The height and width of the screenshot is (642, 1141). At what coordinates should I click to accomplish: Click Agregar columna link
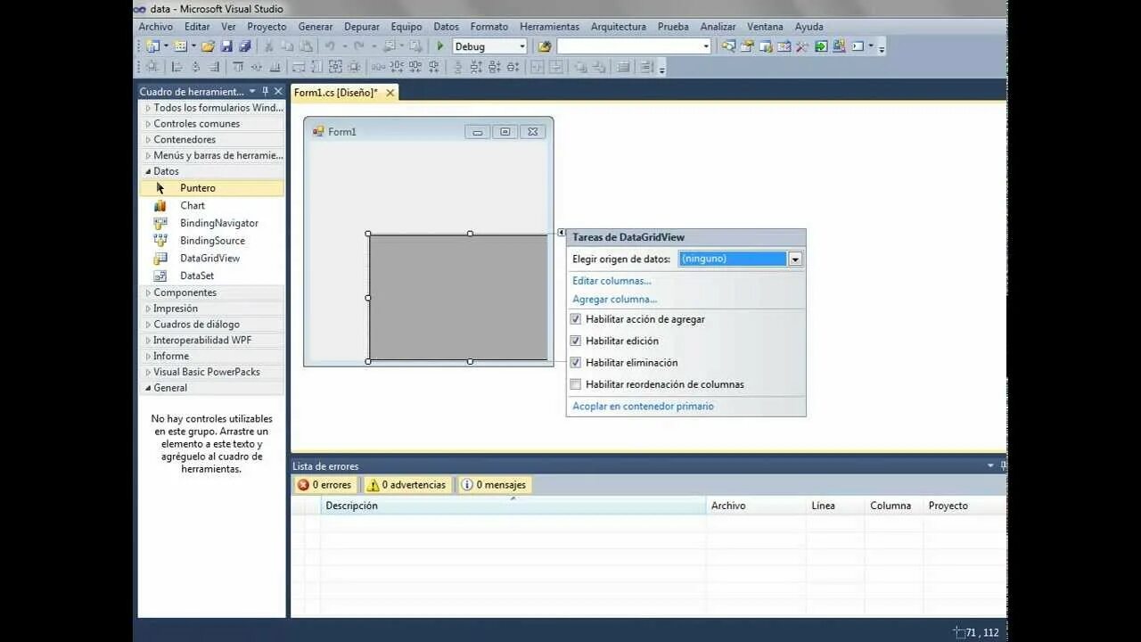[x=614, y=300]
